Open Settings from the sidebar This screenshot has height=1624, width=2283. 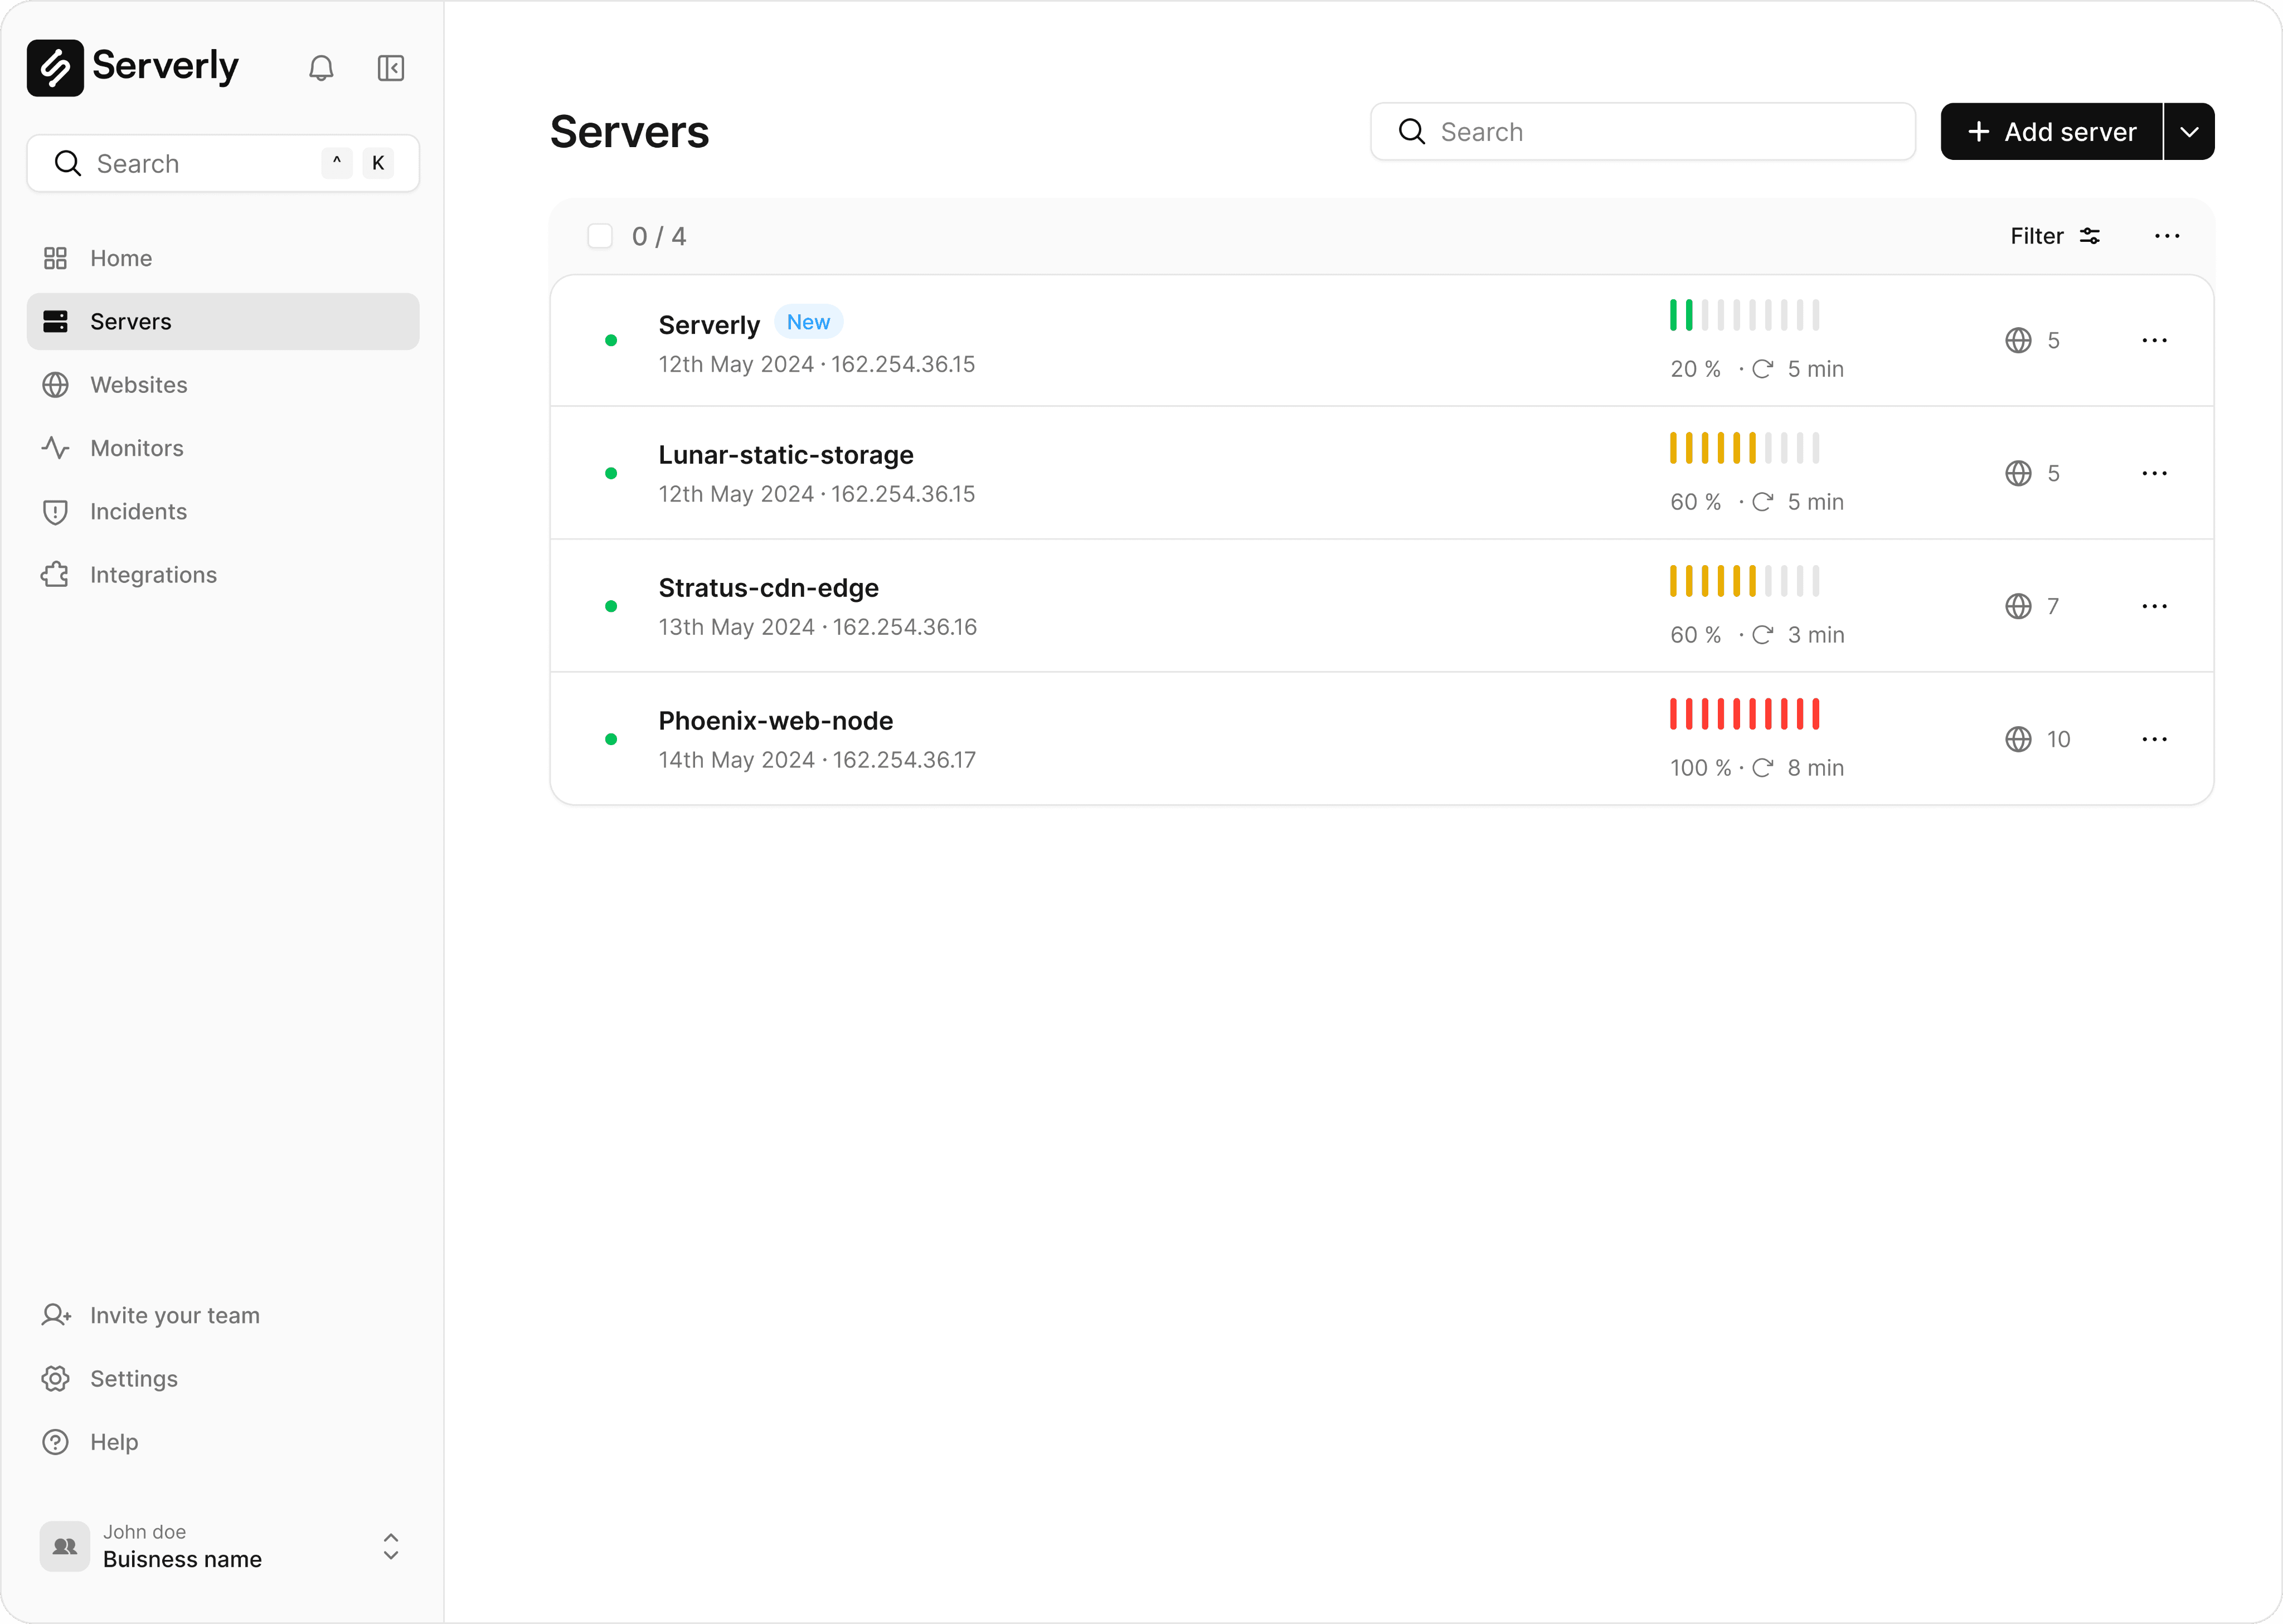[133, 1378]
